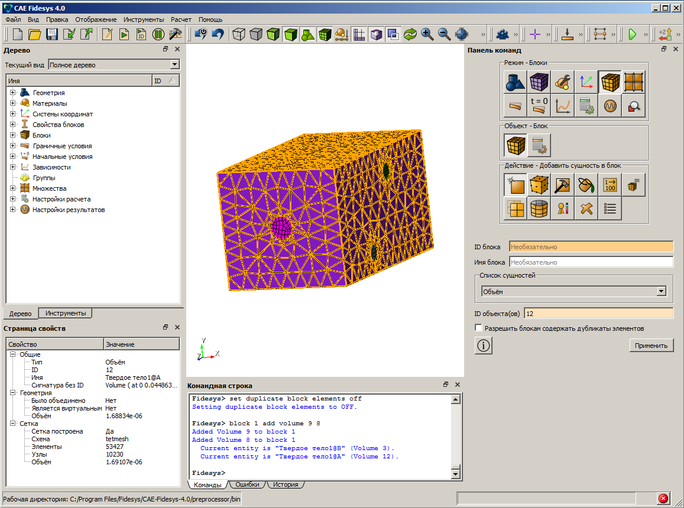This screenshot has width=684, height=508.
Task: Open the Отображение menu
Action: 96,19
